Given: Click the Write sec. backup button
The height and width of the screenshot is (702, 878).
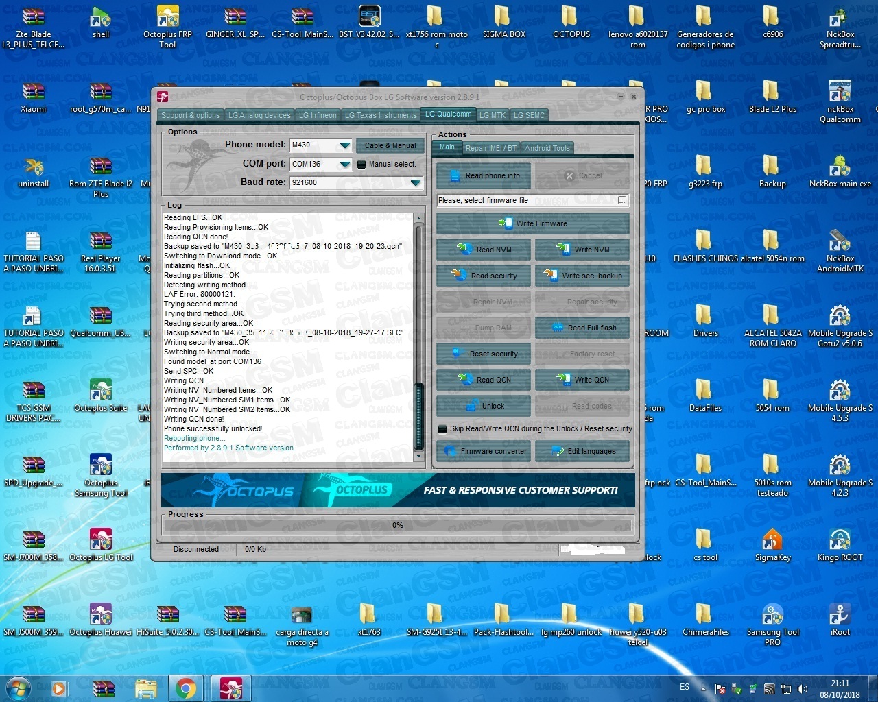Looking at the screenshot, I should (582, 276).
